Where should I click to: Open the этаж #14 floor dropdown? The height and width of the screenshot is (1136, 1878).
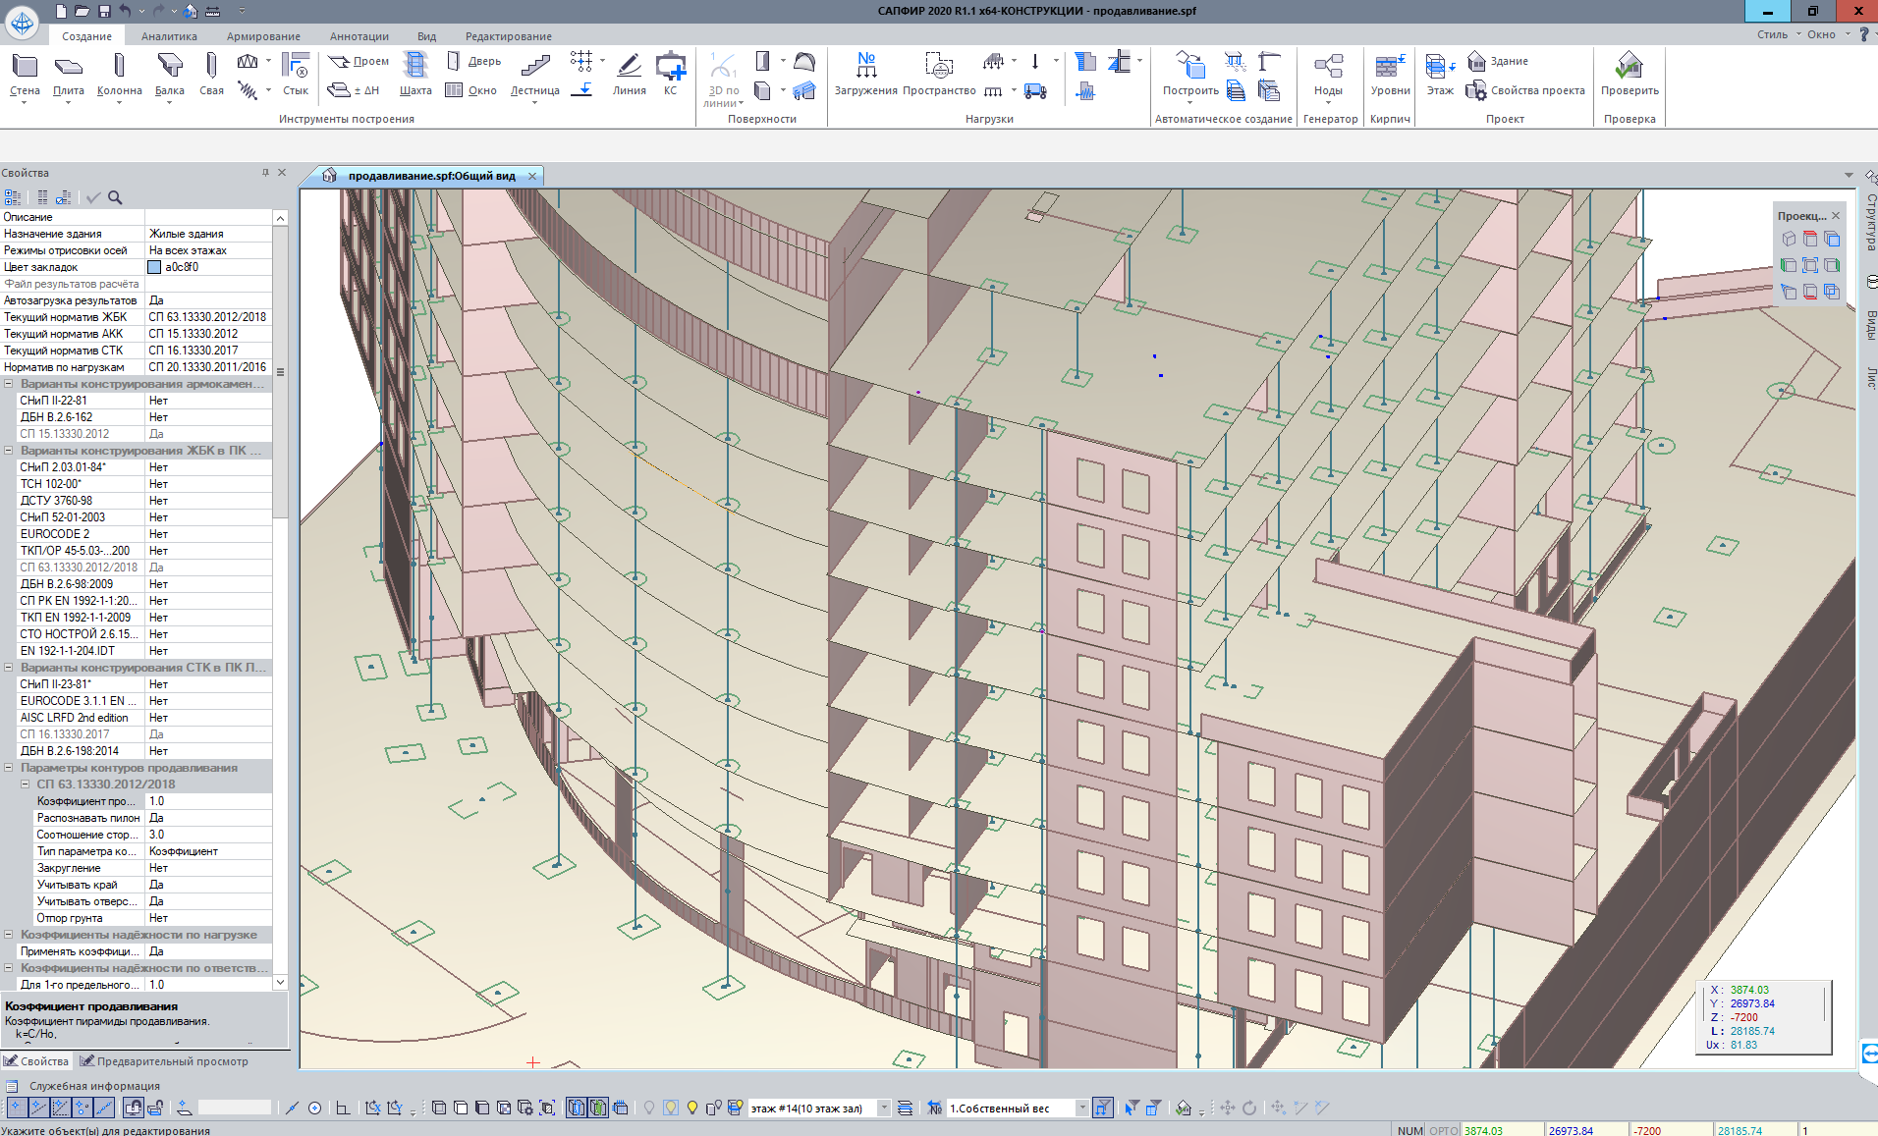coord(883,1109)
